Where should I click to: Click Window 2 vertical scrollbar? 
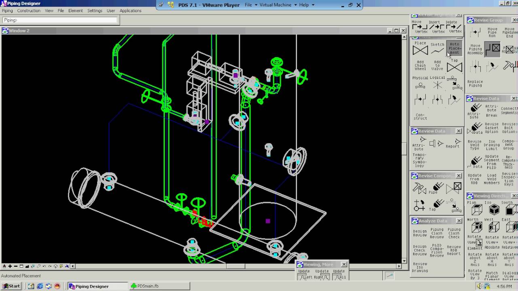click(x=404, y=149)
